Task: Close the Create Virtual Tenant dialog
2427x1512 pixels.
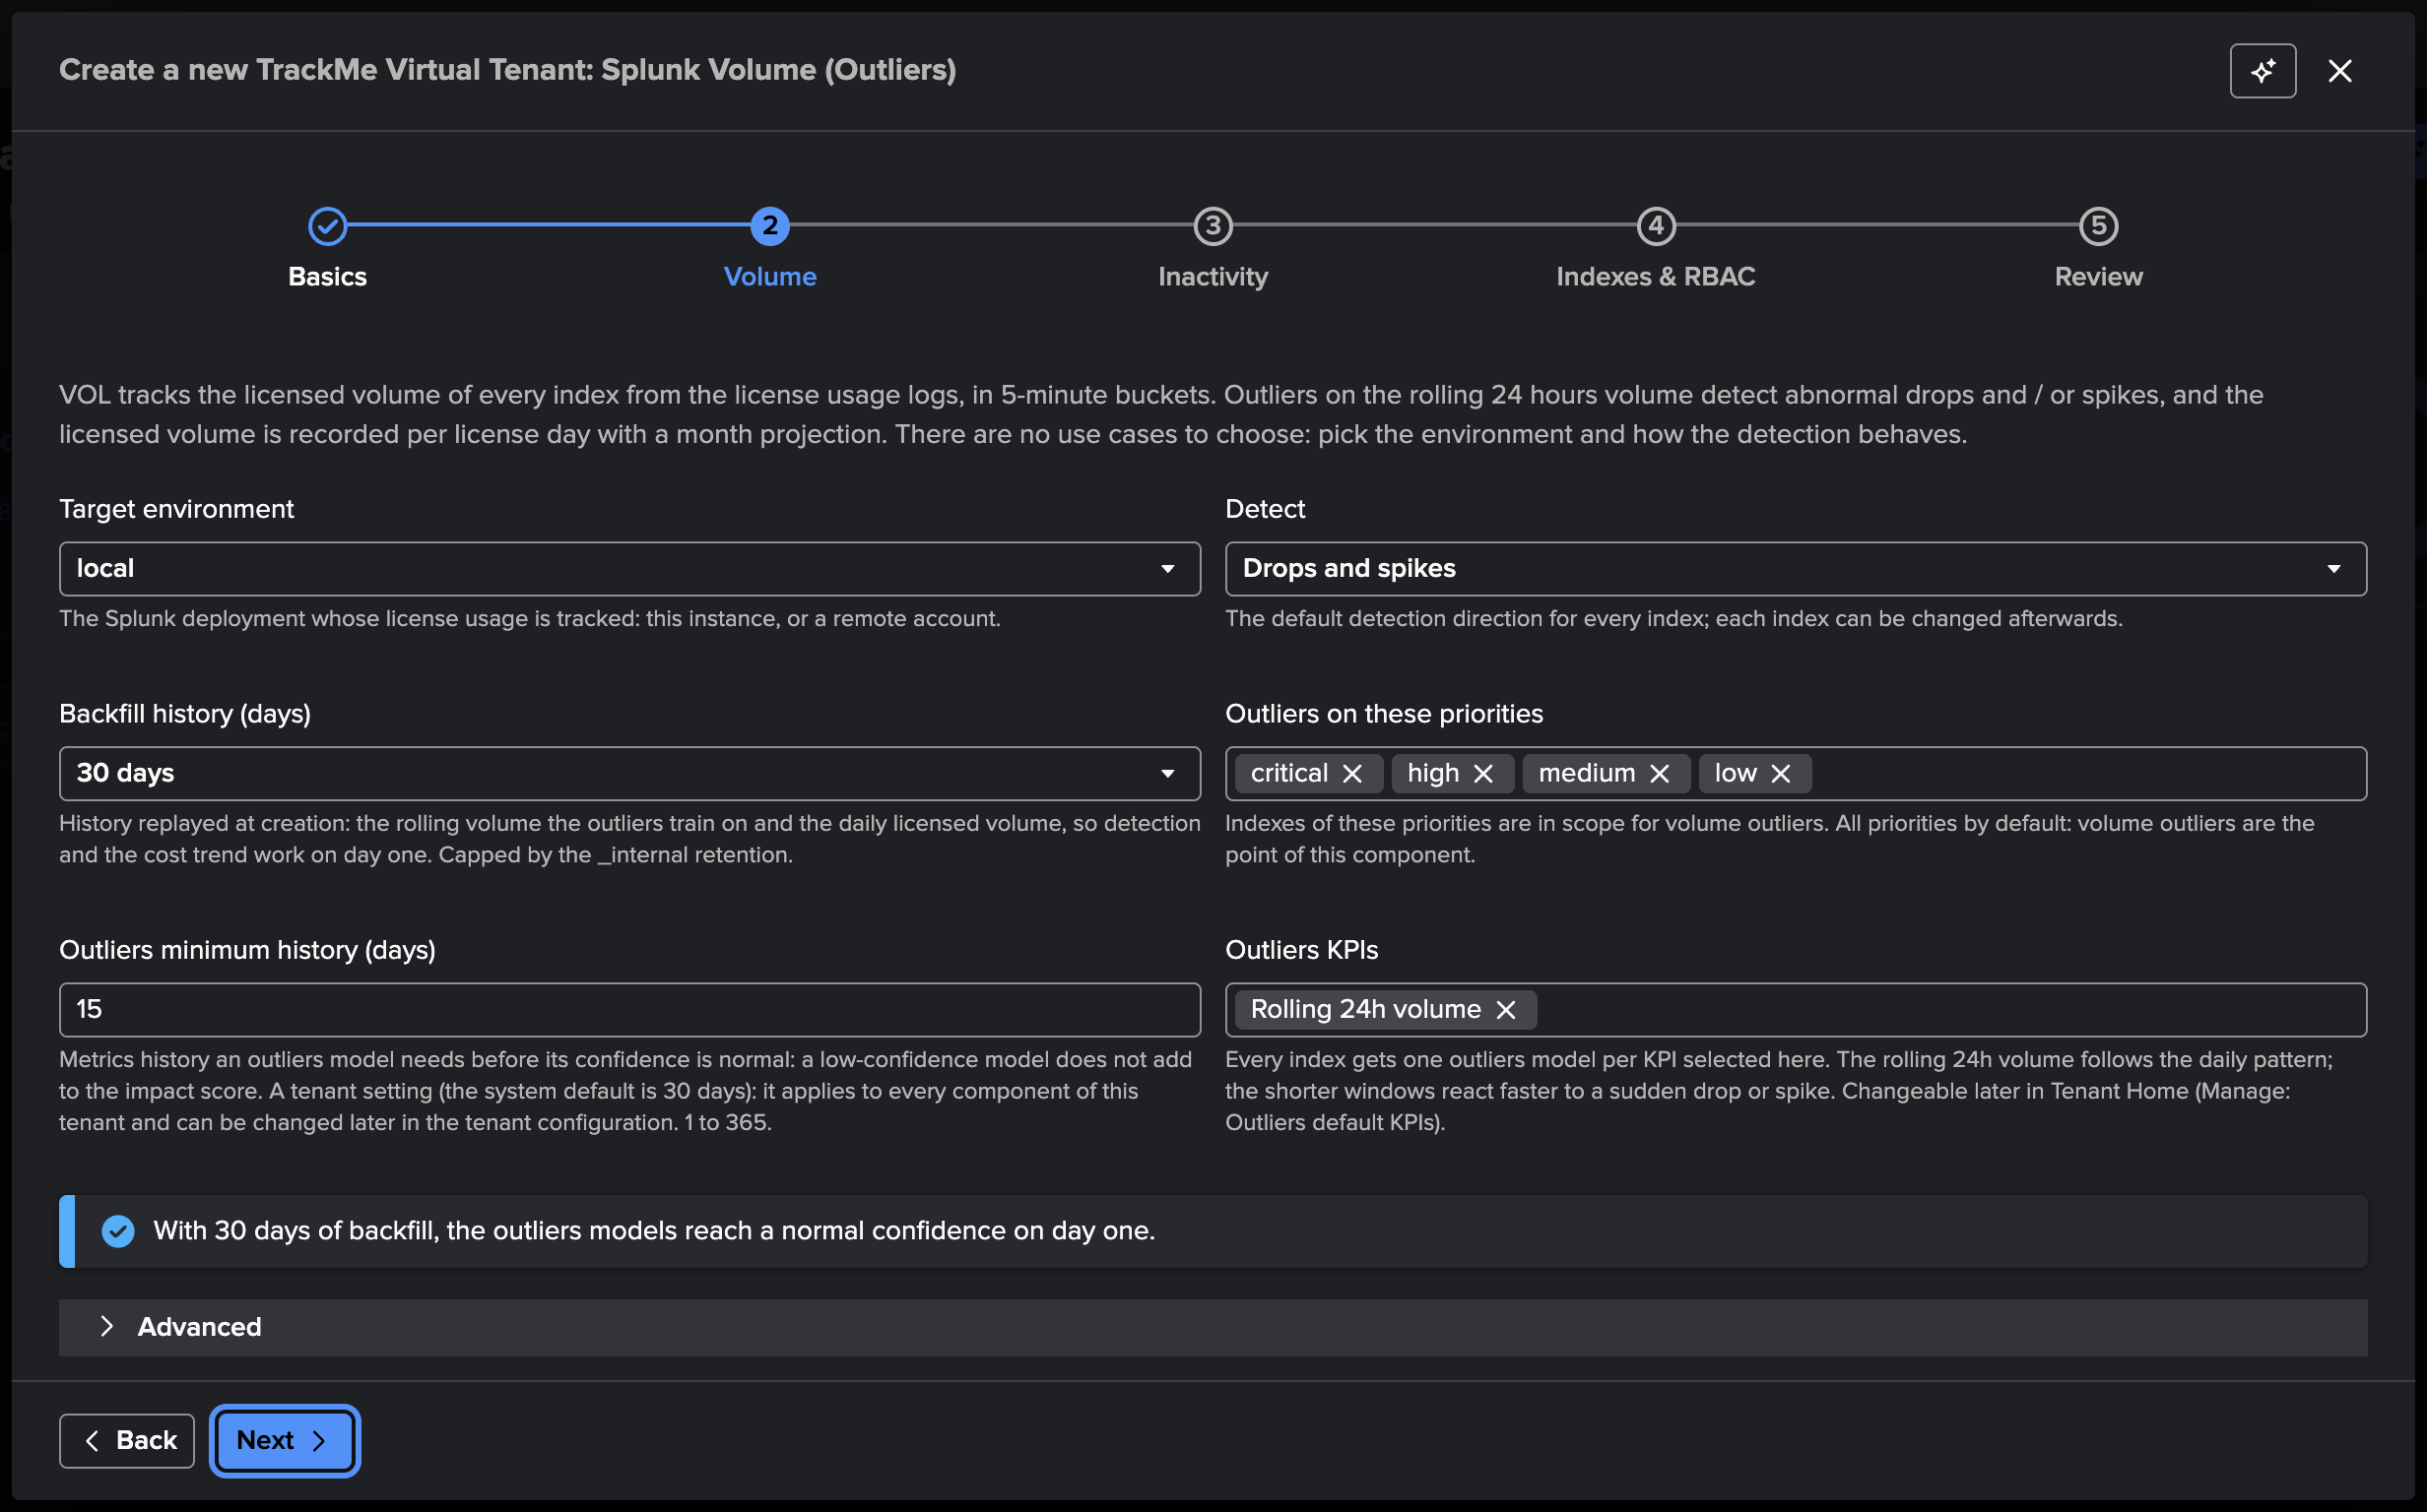Action: pos(2340,71)
